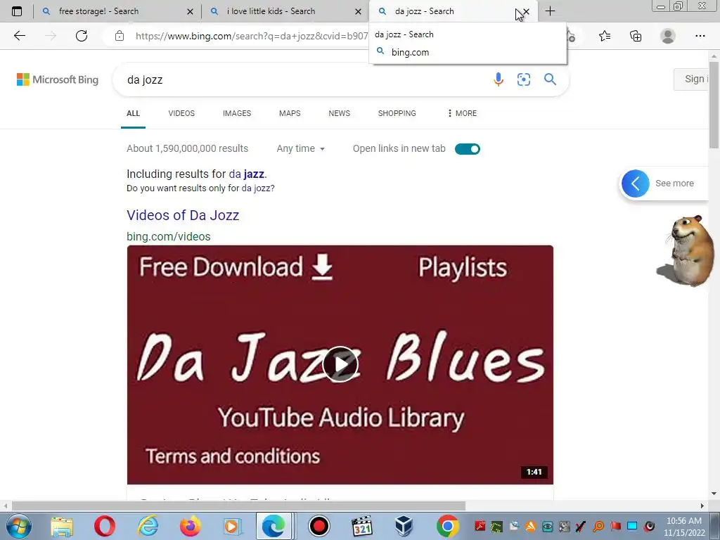
Task: Launch Opera from the taskbar
Action: (105, 526)
